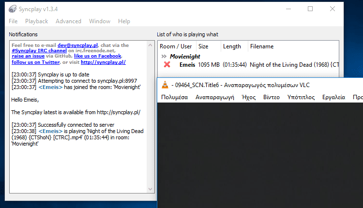Screen dimensions: 363x208
Task: Open the #Syncplay IRC channel link
Action: pos(39,50)
